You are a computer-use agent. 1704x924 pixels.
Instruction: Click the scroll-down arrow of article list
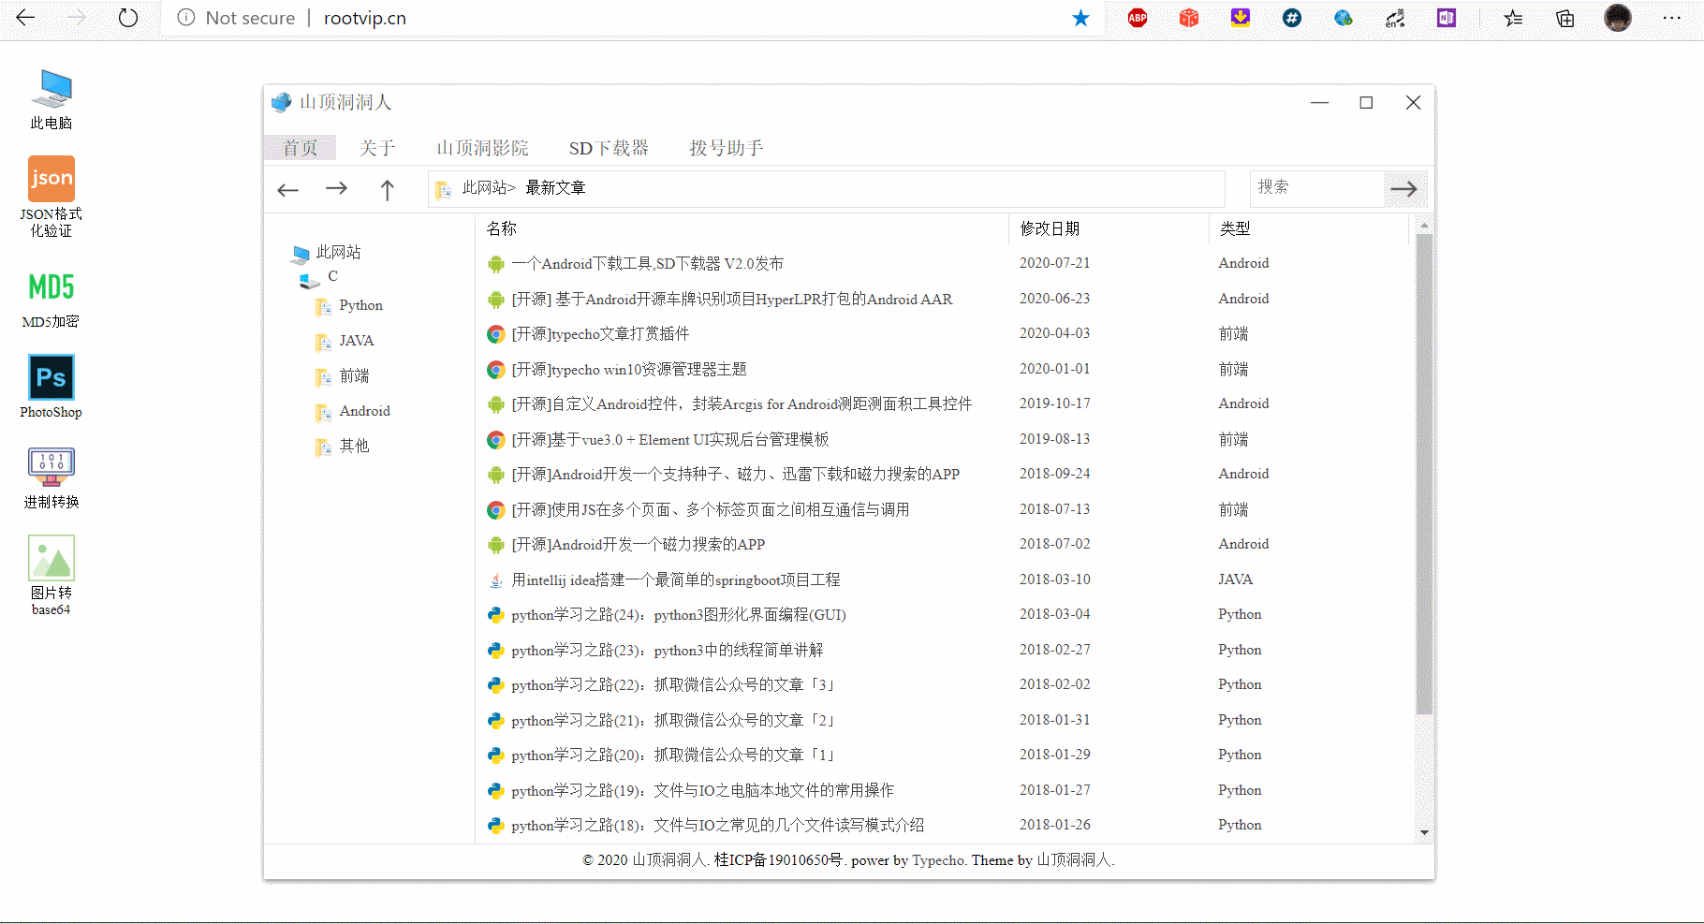(1424, 832)
